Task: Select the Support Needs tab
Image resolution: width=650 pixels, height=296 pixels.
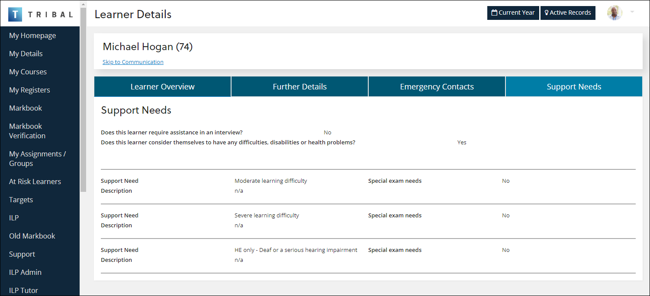Action: click(574, 87)
